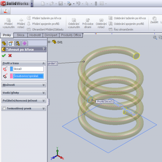The image size is (162, 162).
Task: Click Přidání tažením po křivce button
Action: click(x=45, y=18)
